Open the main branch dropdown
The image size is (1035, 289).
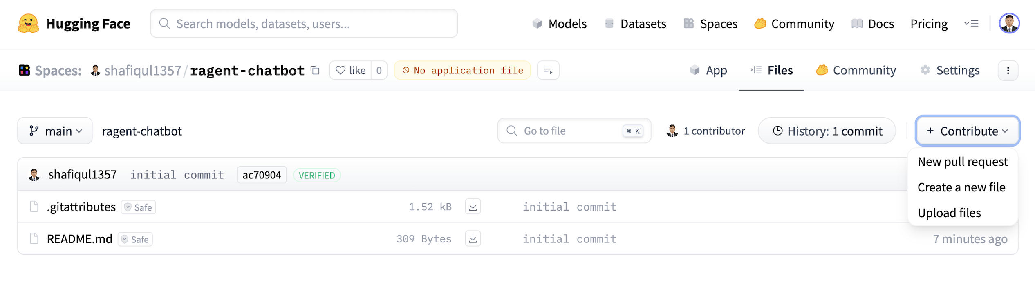55,131
